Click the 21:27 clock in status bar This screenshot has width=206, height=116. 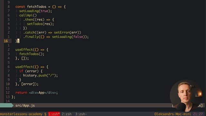198,114
